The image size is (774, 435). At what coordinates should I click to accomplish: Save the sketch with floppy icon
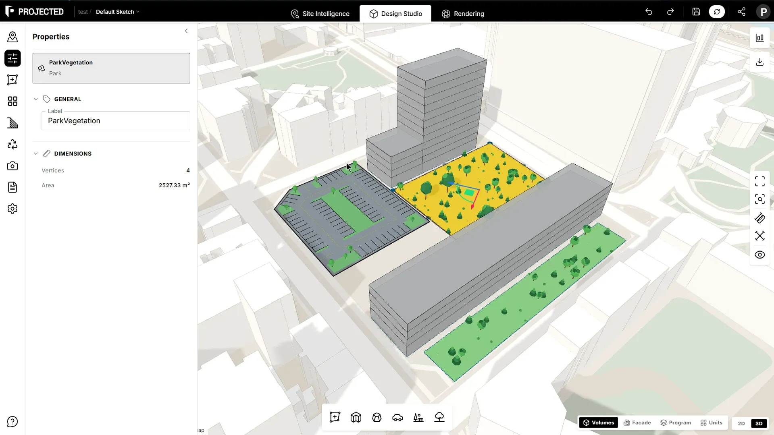point(696,12)
